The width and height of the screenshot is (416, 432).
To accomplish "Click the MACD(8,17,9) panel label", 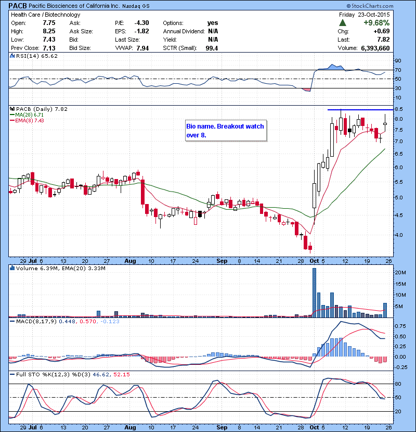I will [36, 322].
